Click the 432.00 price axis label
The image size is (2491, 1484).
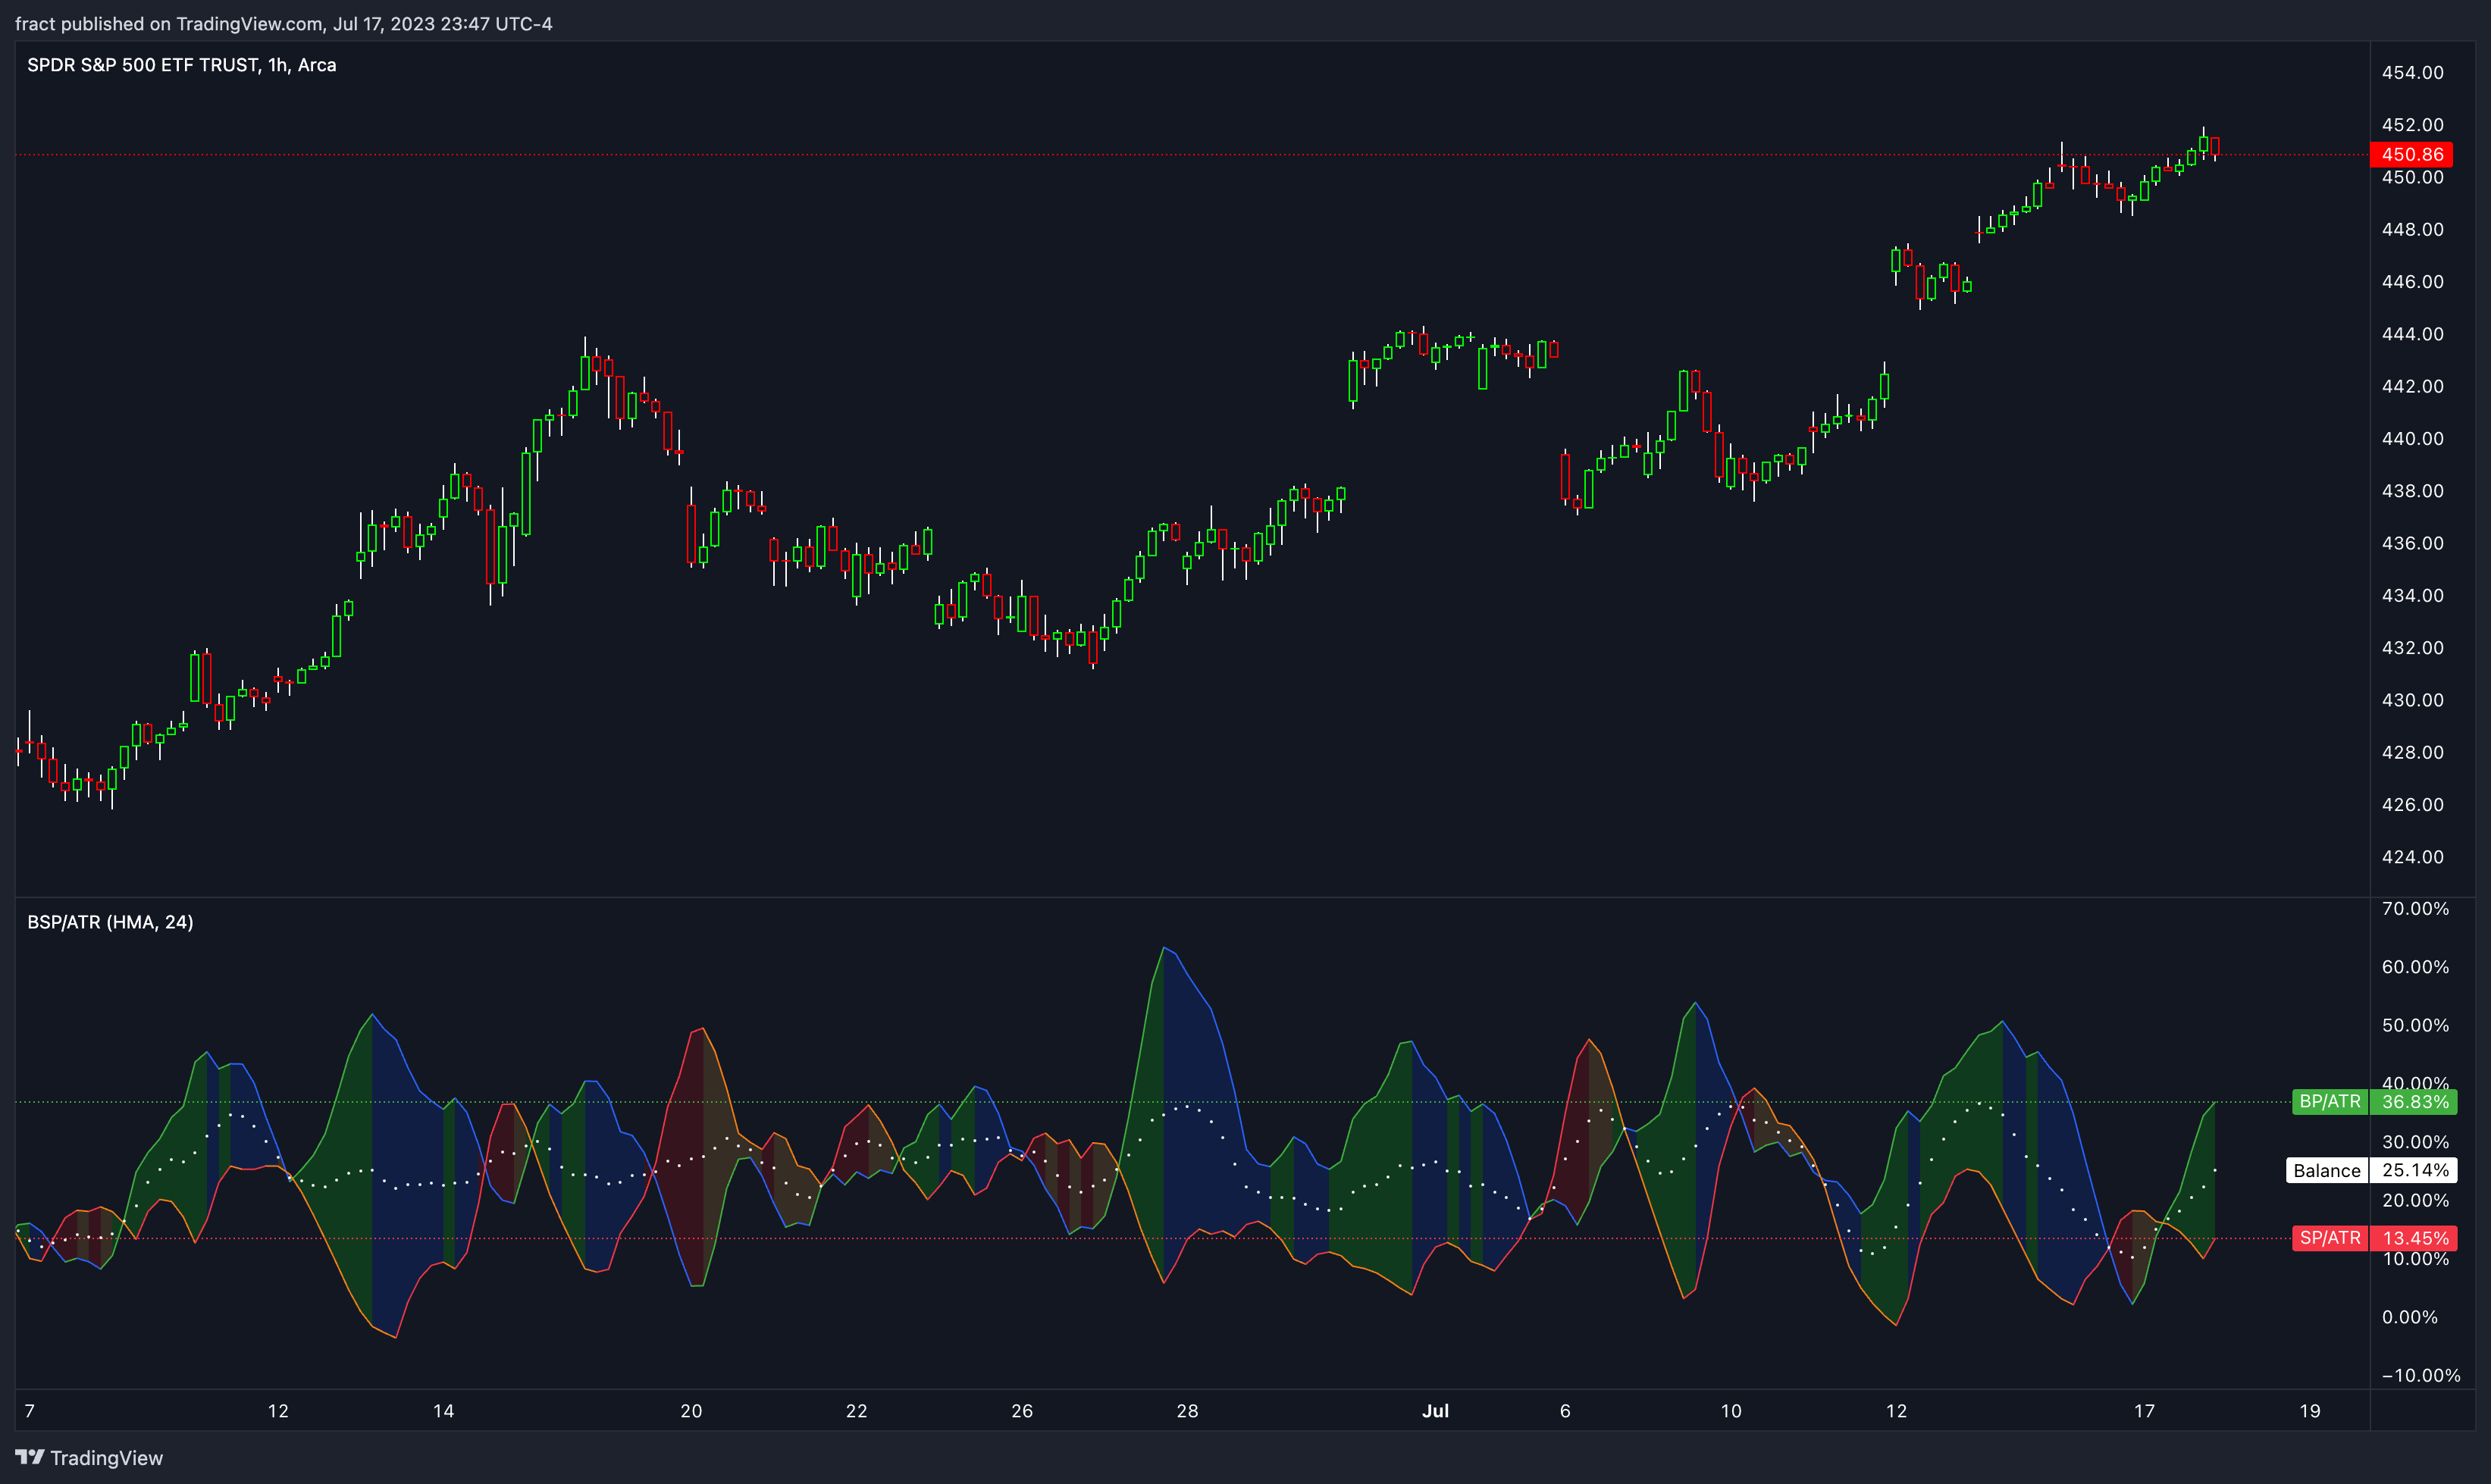(2412, 648)
